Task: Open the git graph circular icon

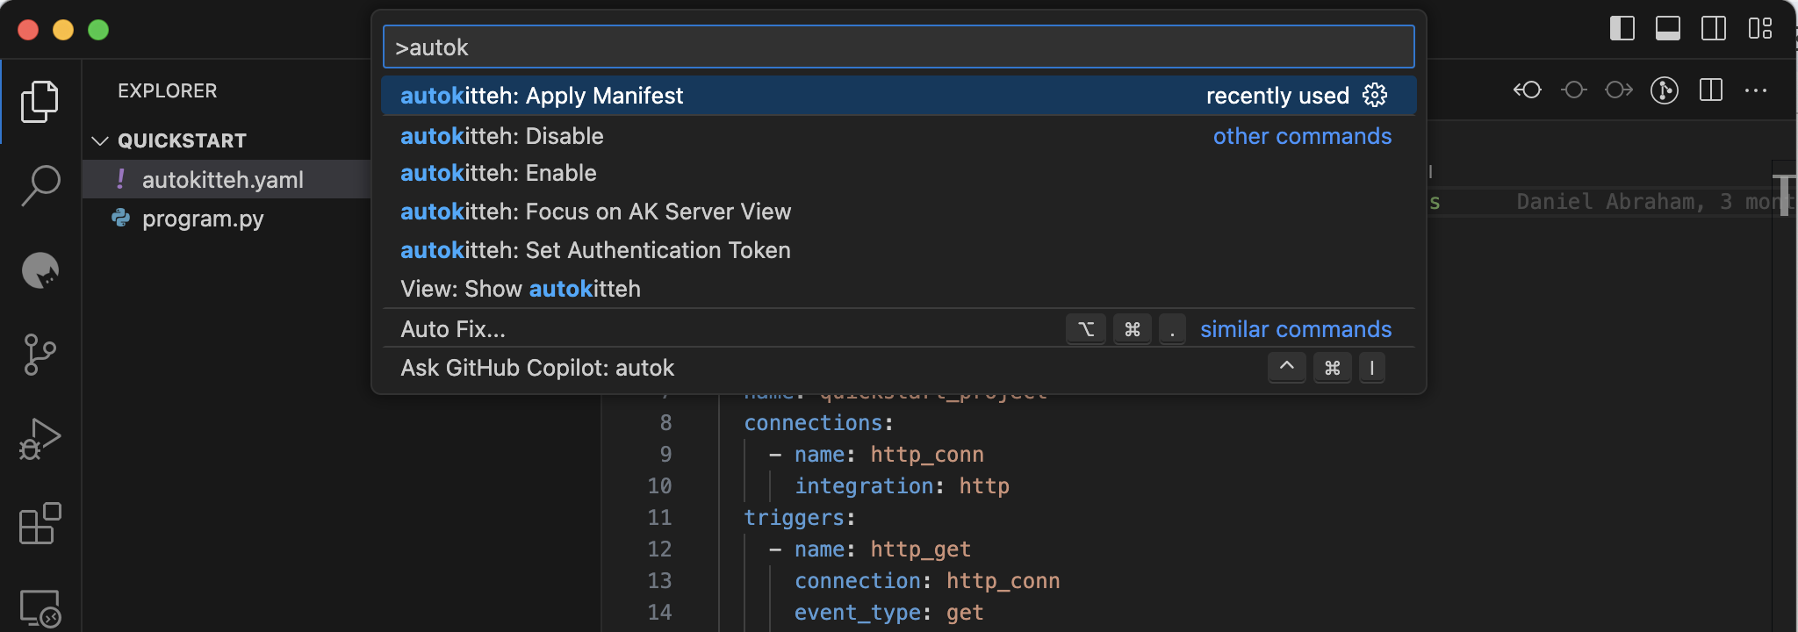Action: (1665, 90)
